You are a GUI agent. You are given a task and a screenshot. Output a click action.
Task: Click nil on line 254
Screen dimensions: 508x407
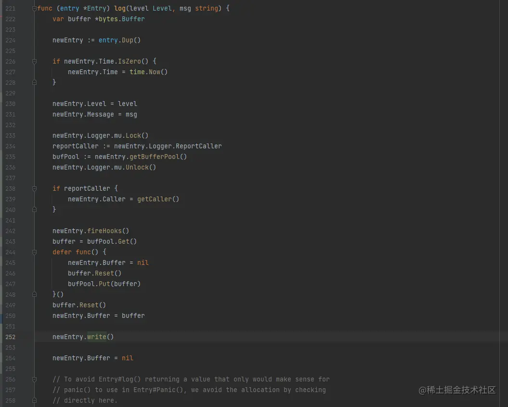127,358
